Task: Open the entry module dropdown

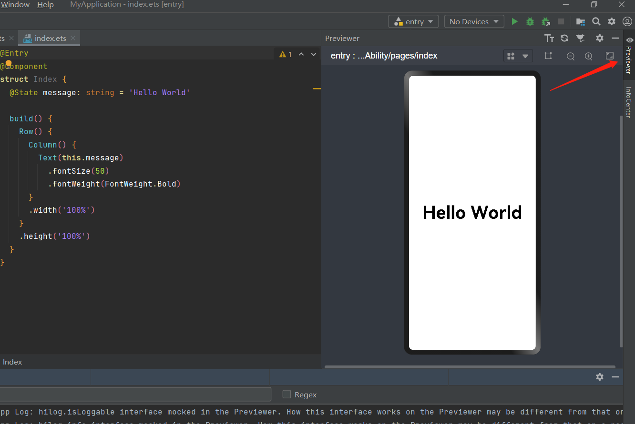Action: point(413,21)
